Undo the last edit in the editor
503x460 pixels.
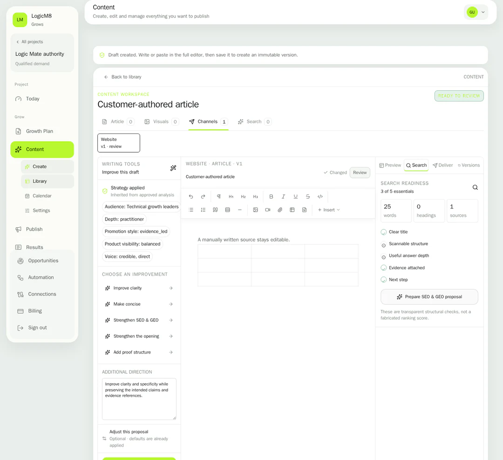coord(191,197)
